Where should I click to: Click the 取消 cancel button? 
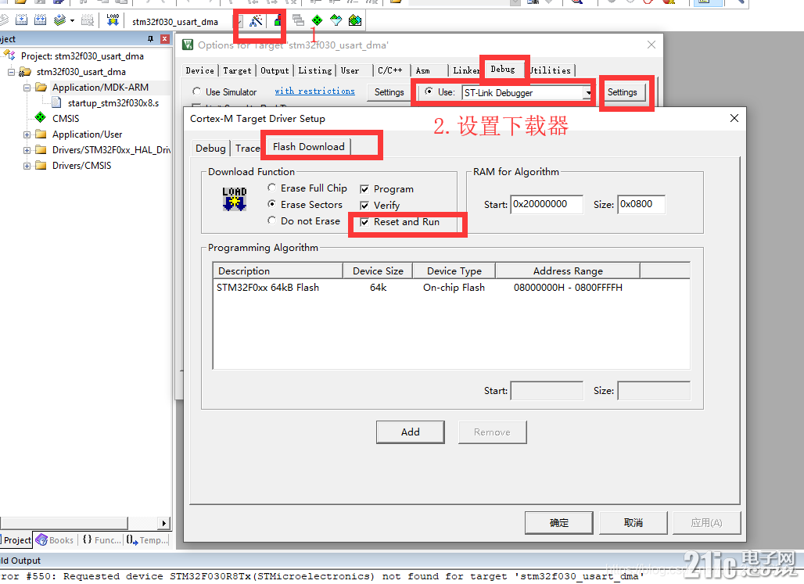point(634,522)
